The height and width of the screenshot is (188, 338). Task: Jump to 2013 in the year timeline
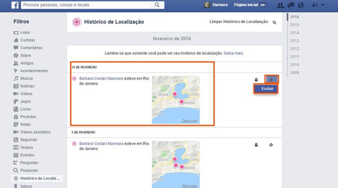pyautogui.click(x=294, y=41)
